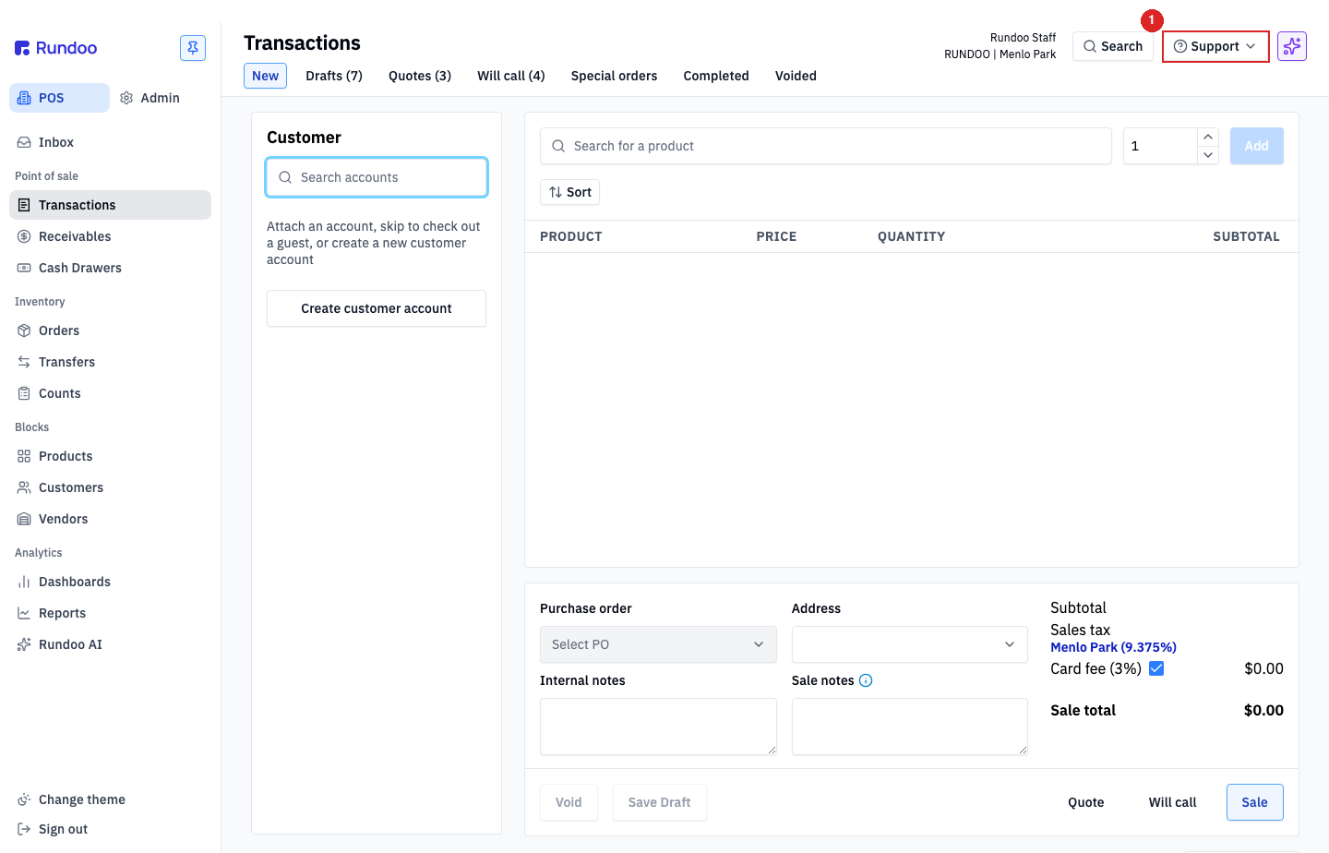The height and width of the screenshot is (853, 1329).
Task: Switch to the Special orders tab
Action: (615, 76)
